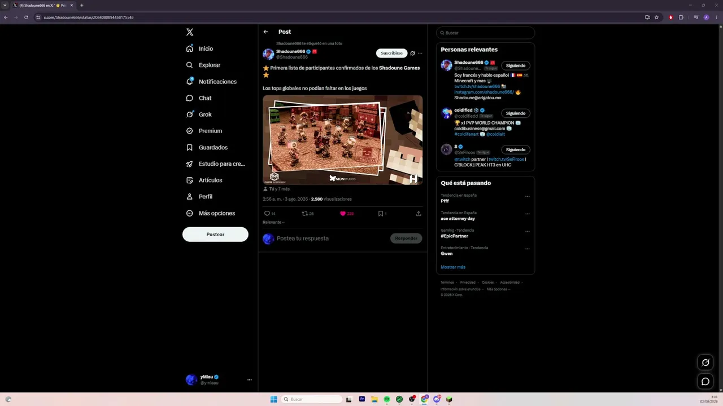
Task: Open Premiere Pro from the taskbar
Action: tap(362, 399)
